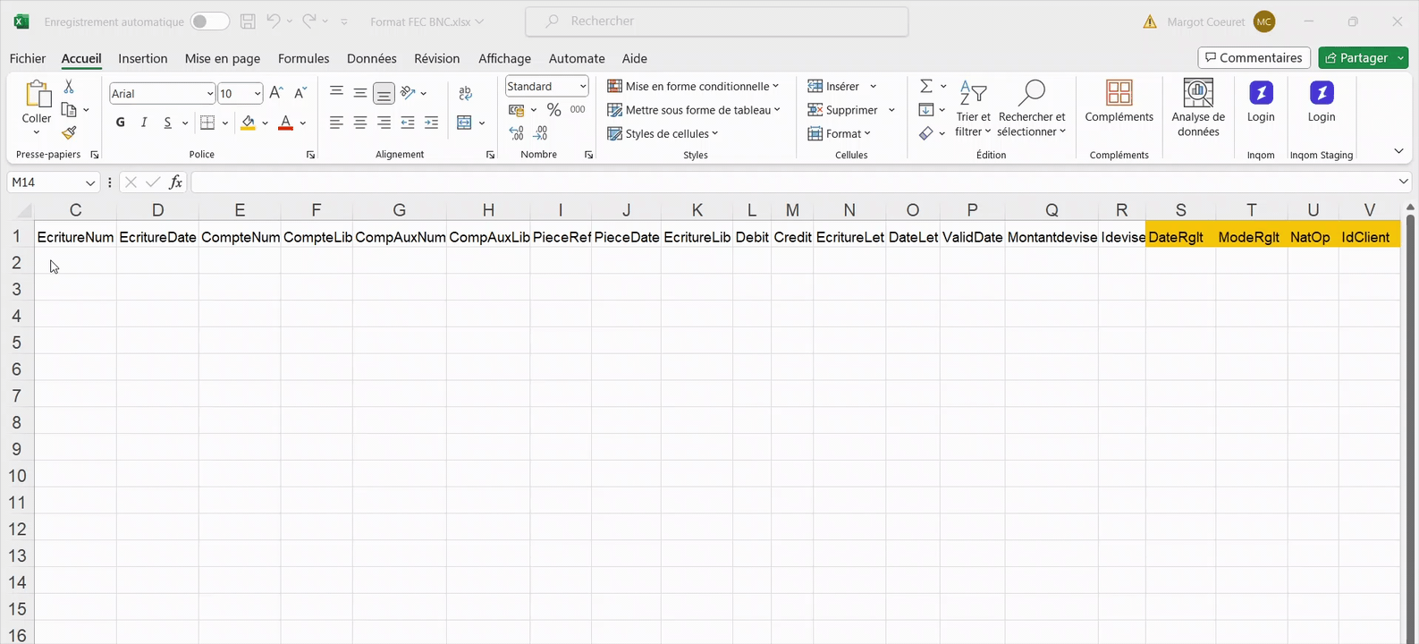
Task: Open the Données ribbon tab
Action: (x=371, y=58)
